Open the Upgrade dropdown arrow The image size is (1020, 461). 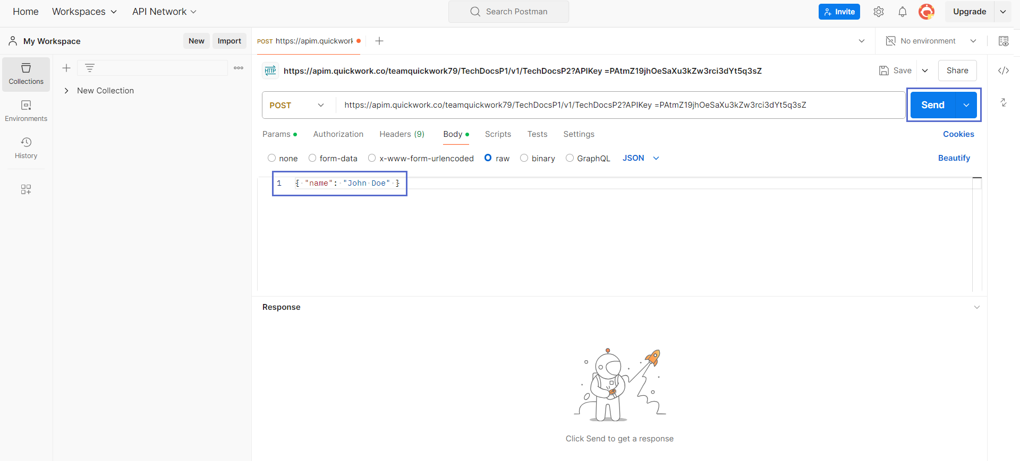tap(1003, 12)
